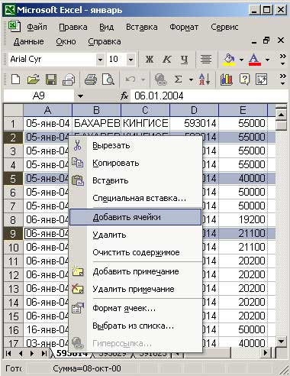Select column header D
The width and height of the screenshot is (290, 376).
tap(194, 110)
